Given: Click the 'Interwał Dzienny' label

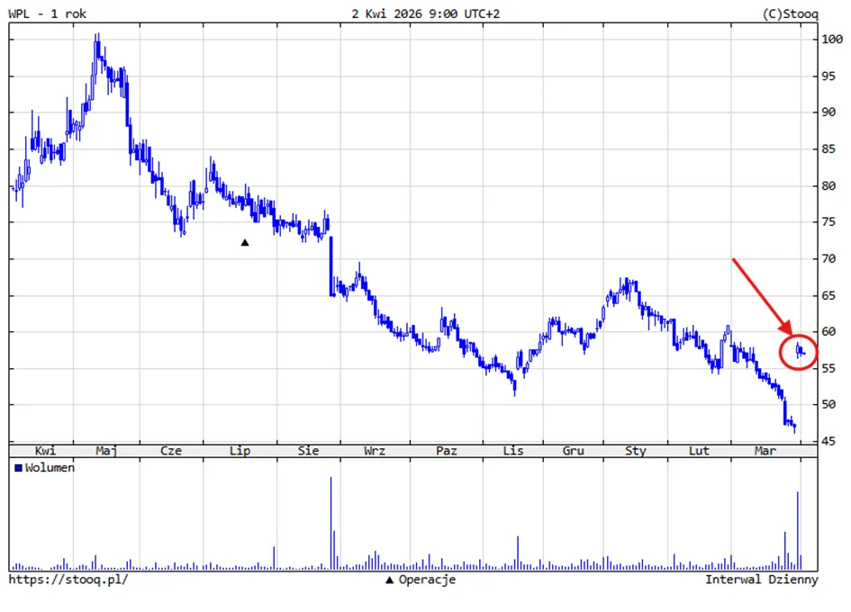Looking at the screenshot, I should 762,580.
